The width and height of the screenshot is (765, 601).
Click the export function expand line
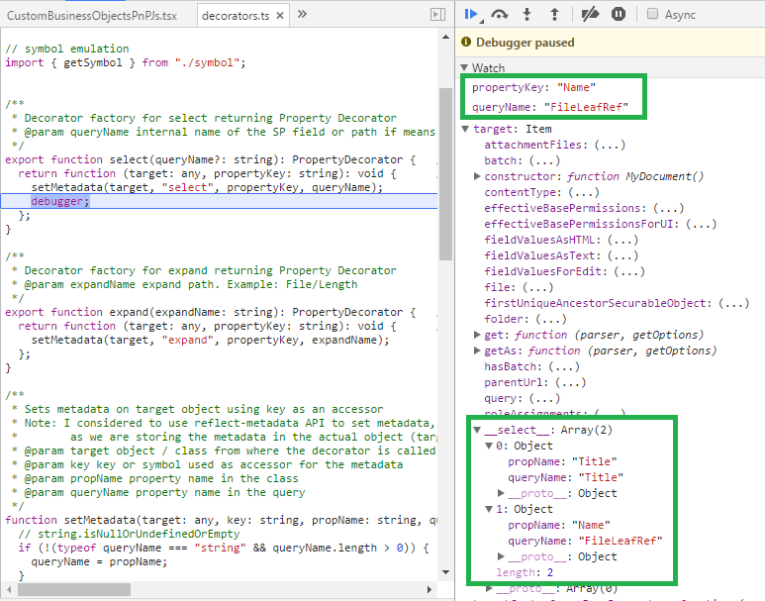click(x=210, y=312)
